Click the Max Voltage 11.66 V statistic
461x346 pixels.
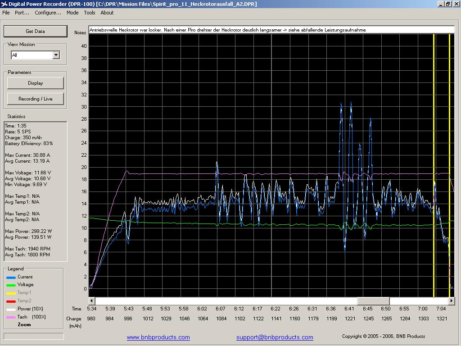pos(28,173)
